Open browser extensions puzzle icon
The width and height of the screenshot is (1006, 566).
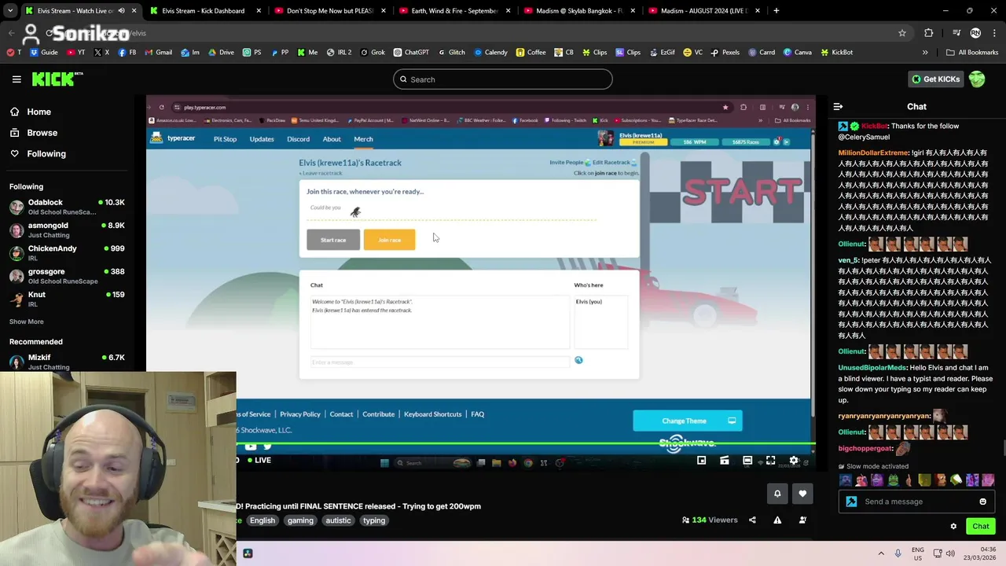point(928,33)
